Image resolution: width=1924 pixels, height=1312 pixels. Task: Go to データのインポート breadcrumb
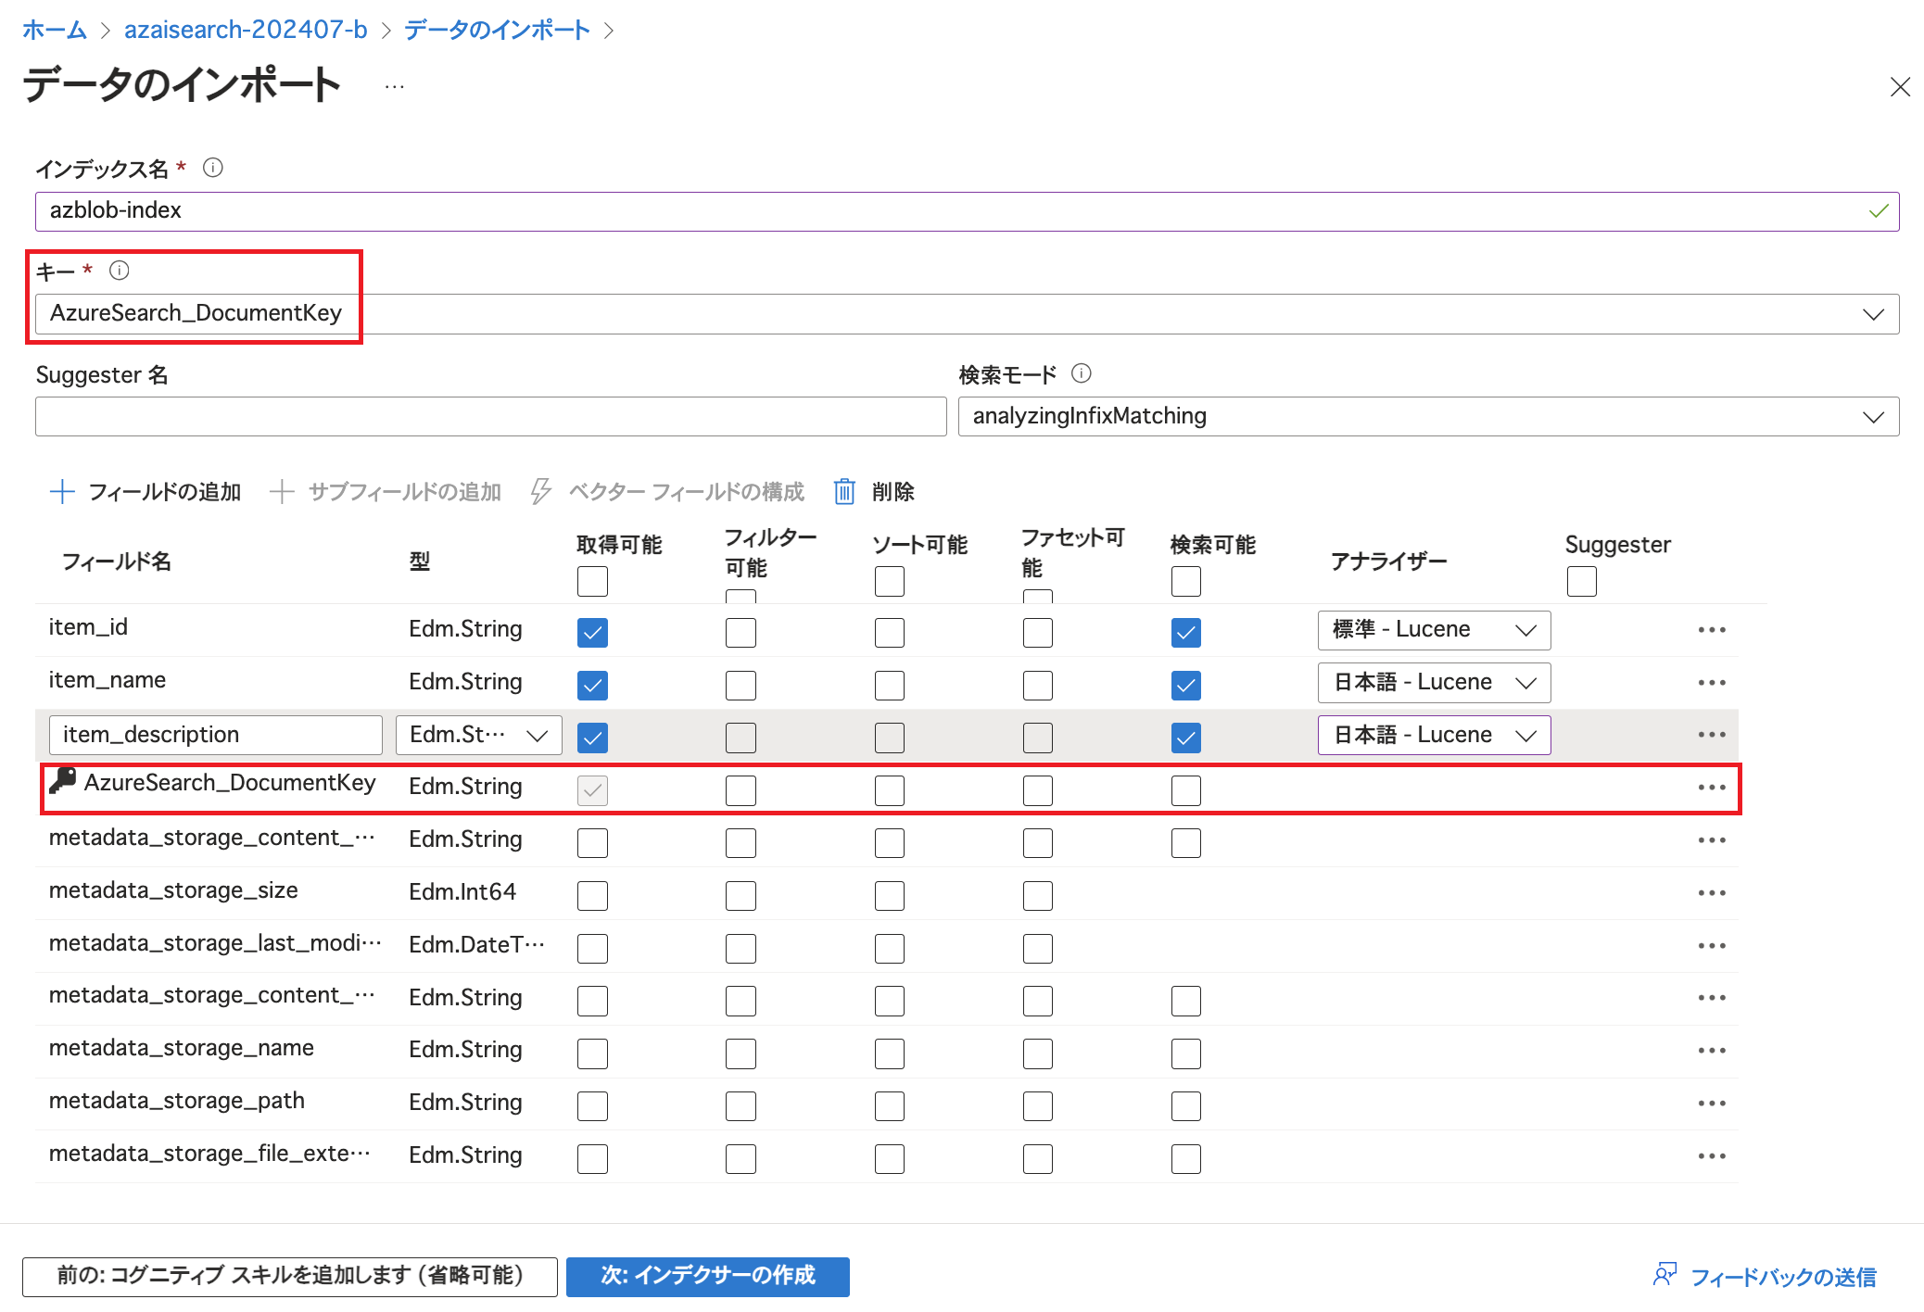click(x=497, y=30)
